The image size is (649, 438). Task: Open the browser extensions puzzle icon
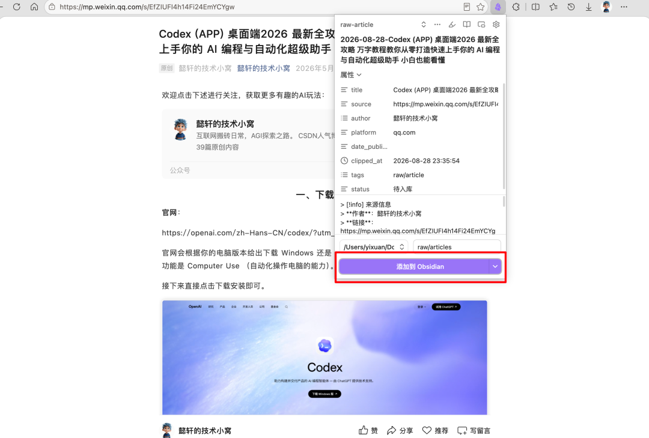516,7
